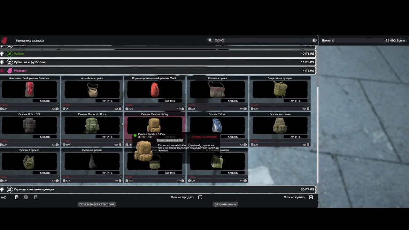Image resolution: width=409 pixels, height=230 pixels.
Task: Click the pink Рюкзаки backpack icon
Action: tap(10, 71)
